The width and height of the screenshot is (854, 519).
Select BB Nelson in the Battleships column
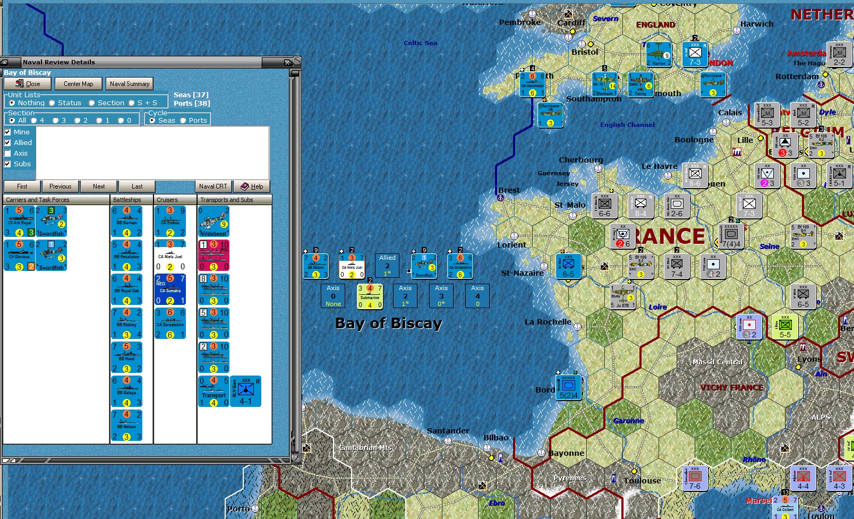click(127, 426)
